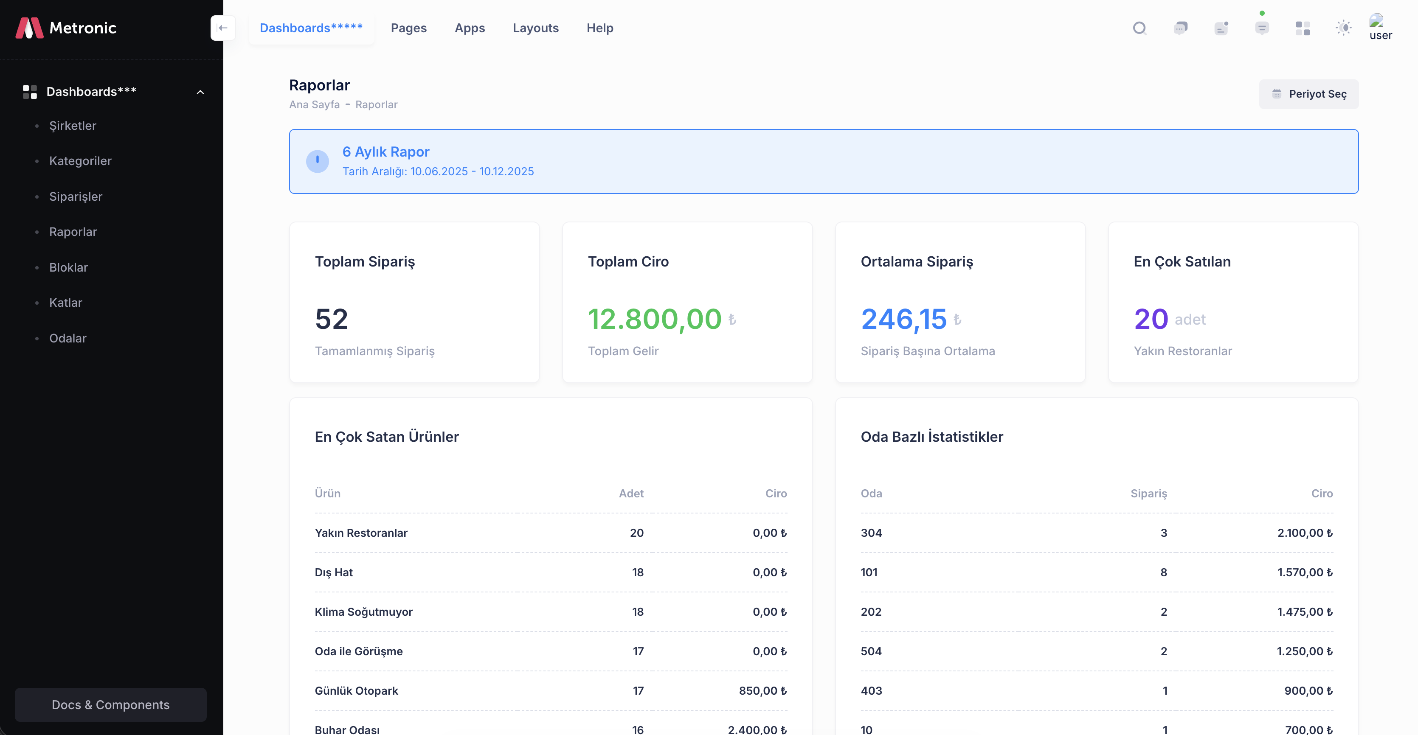Select the Siparişler sidebar entry
The image size is (1418, 735).
(76, 196)
